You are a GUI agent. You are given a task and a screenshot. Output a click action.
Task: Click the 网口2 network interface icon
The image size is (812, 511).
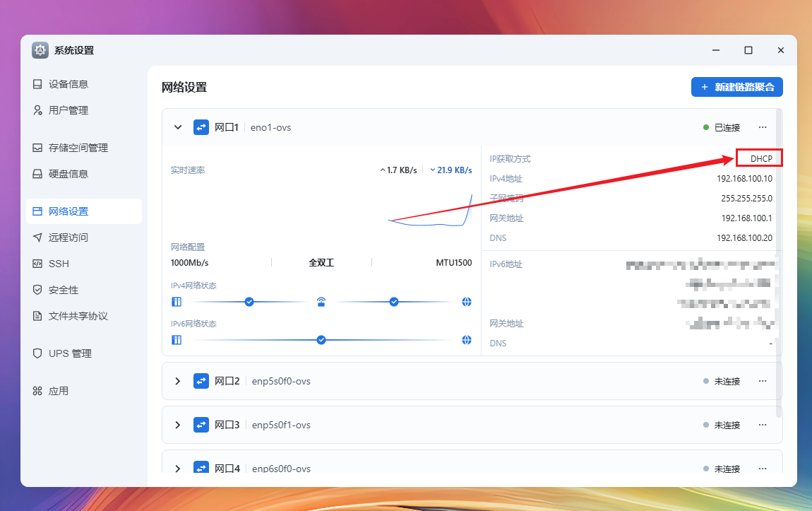pos(201,381)
